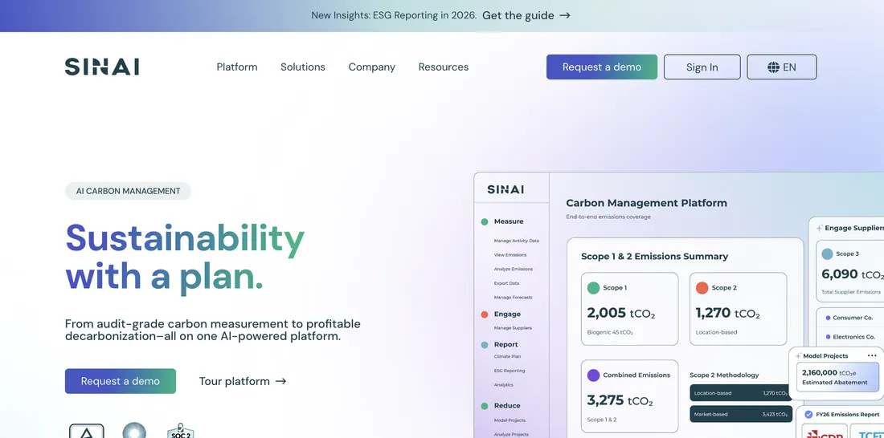This screenshot has width=884, height=438.
Task: Click the SINAI logo inside the platform preview
Action: (505, 189)
